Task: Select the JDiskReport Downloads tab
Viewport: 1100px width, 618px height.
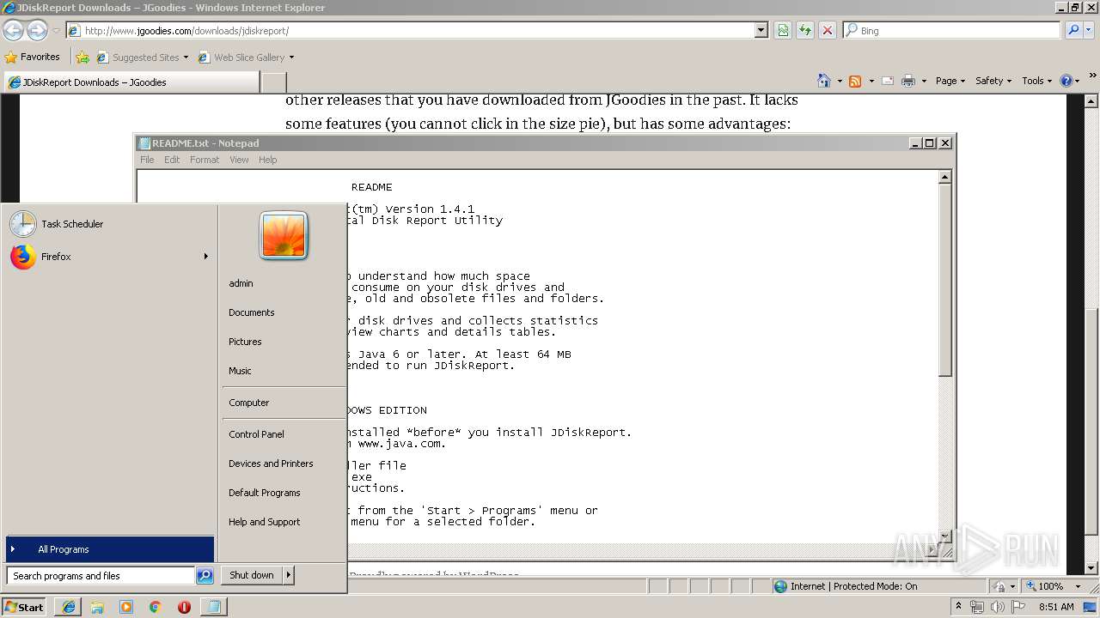Action: (x=131, y=82)
